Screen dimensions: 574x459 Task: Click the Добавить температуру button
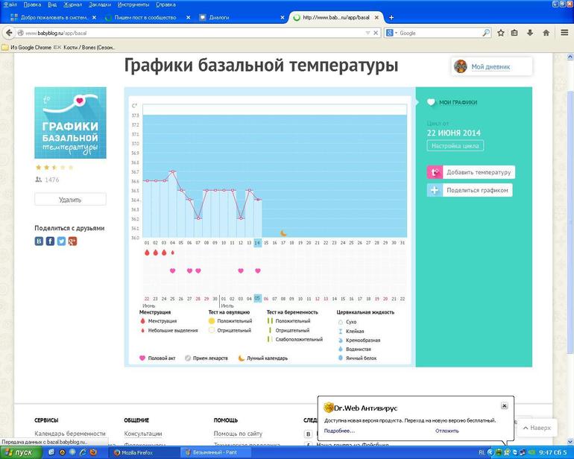click(471, 172)
